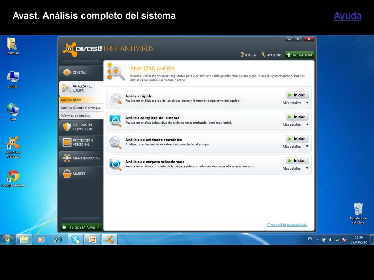Show hidden system tray icons
Viewport: 374px width, 280px height.
point(317,240)
